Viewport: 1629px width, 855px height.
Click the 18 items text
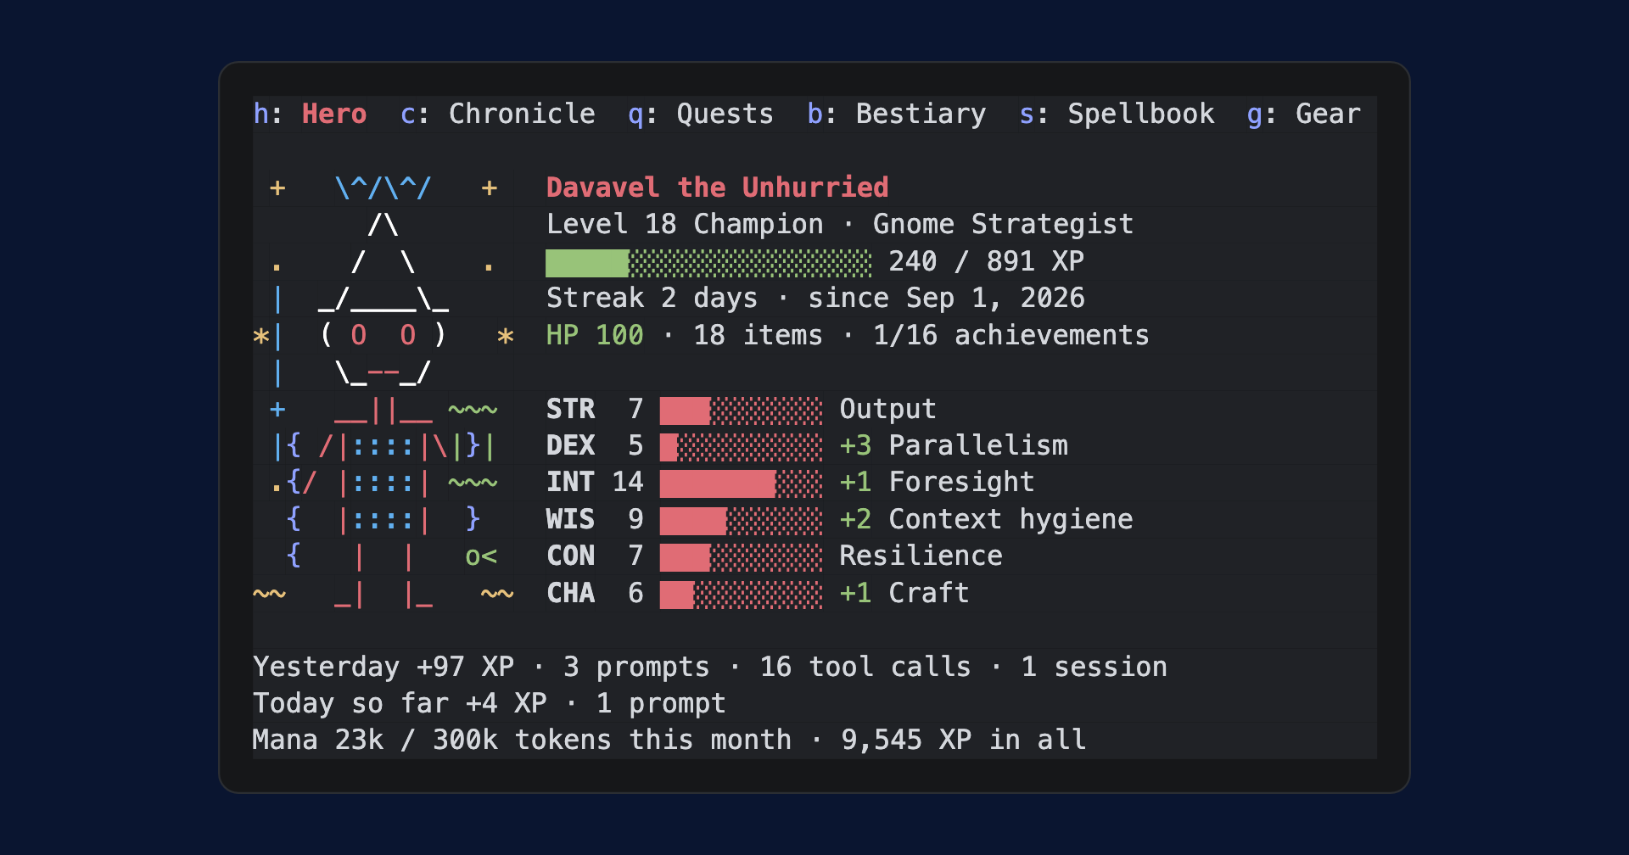click(x=758, y=335)
